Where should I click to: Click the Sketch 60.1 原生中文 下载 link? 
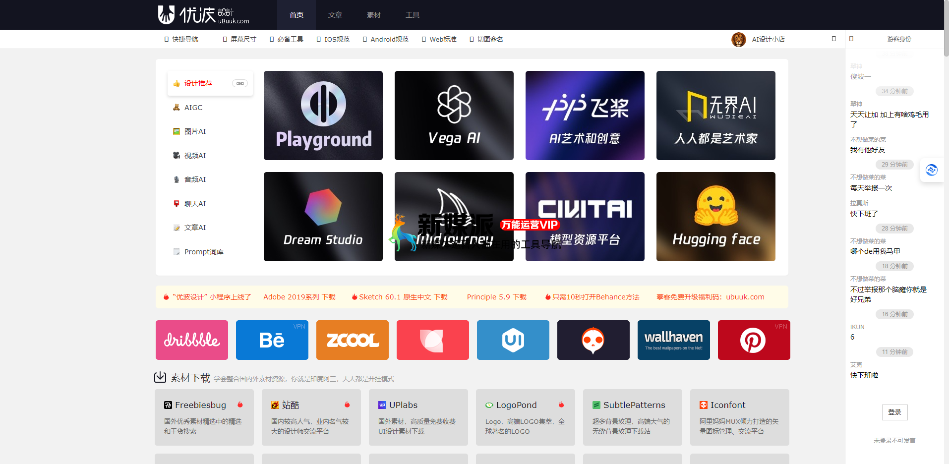click(x=400, y=297)
